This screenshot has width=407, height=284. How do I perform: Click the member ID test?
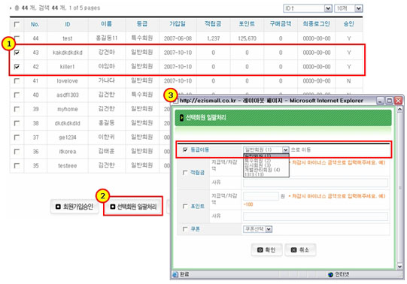pyautogui.click(x=68, y=38)
